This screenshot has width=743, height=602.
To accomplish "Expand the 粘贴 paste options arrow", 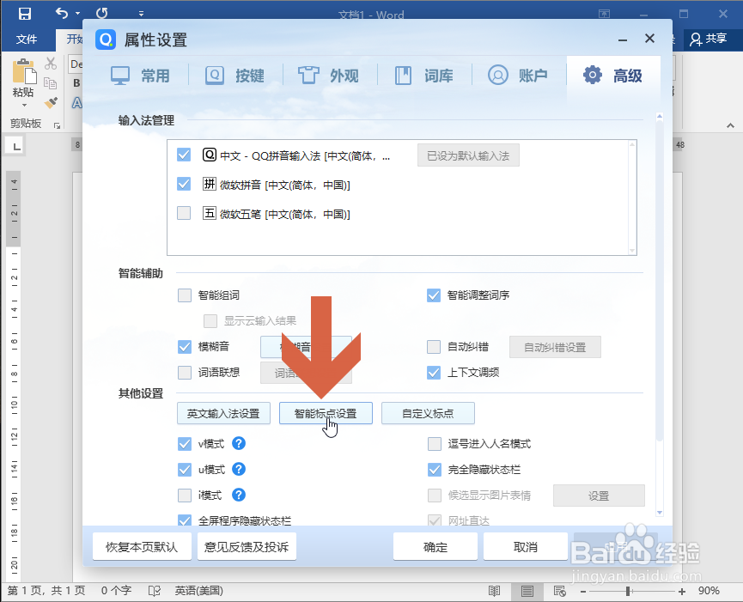I will click(x=24, y=105).
